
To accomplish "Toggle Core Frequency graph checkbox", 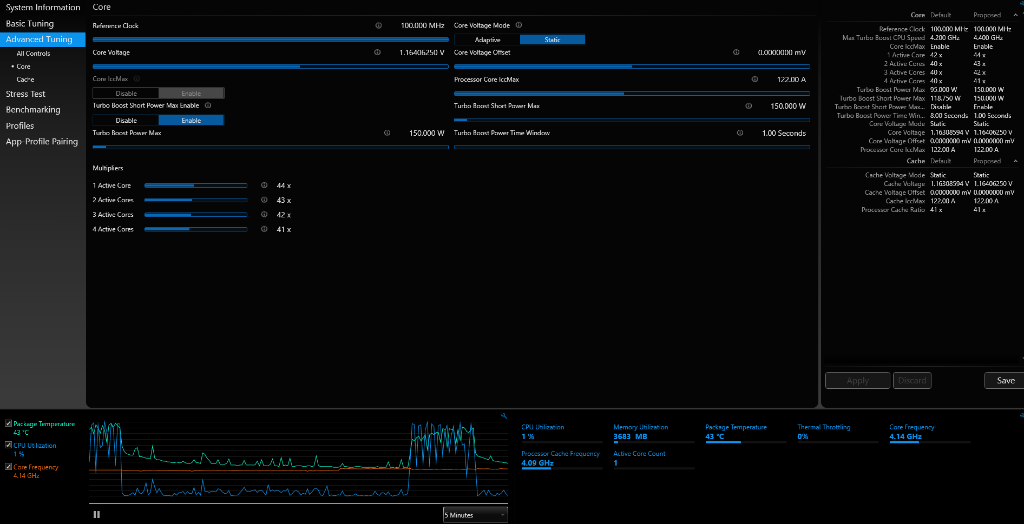I will pos(8,466).
